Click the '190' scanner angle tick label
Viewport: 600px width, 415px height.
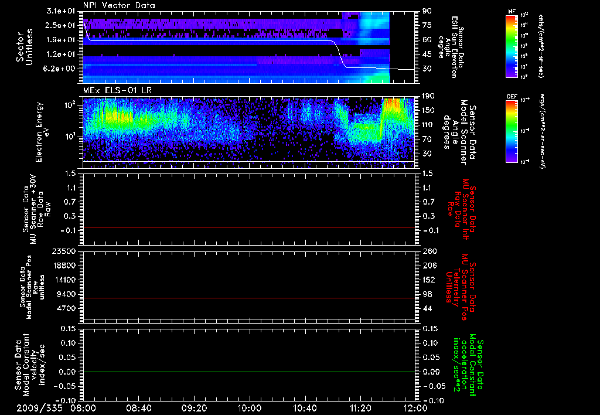(428, 96)
